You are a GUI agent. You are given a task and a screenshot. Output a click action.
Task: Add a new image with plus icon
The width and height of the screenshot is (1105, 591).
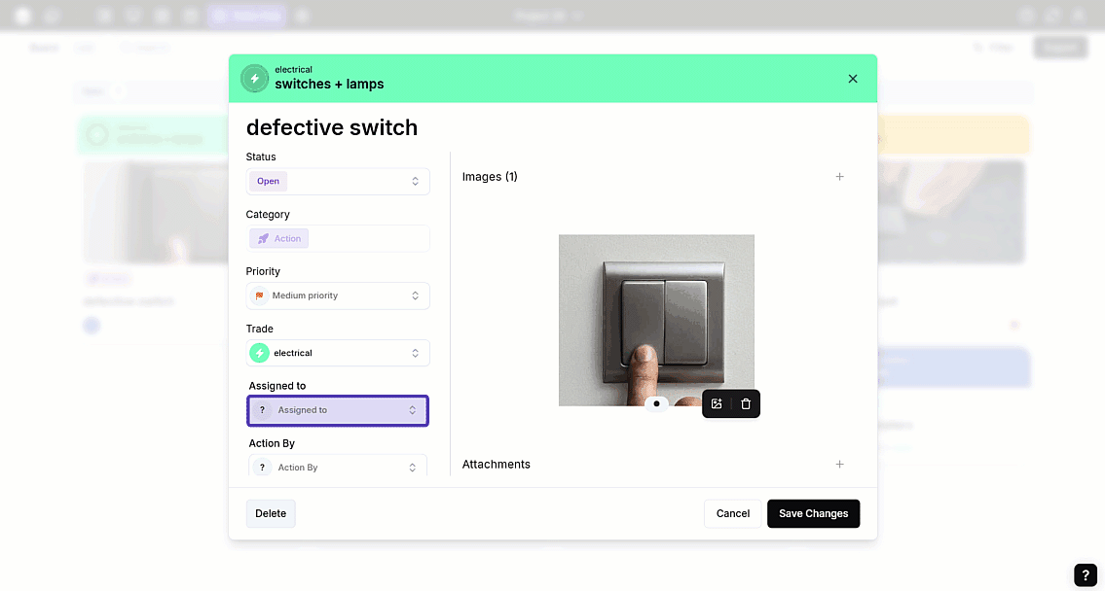pyautogui.click(x=839, y=177)
